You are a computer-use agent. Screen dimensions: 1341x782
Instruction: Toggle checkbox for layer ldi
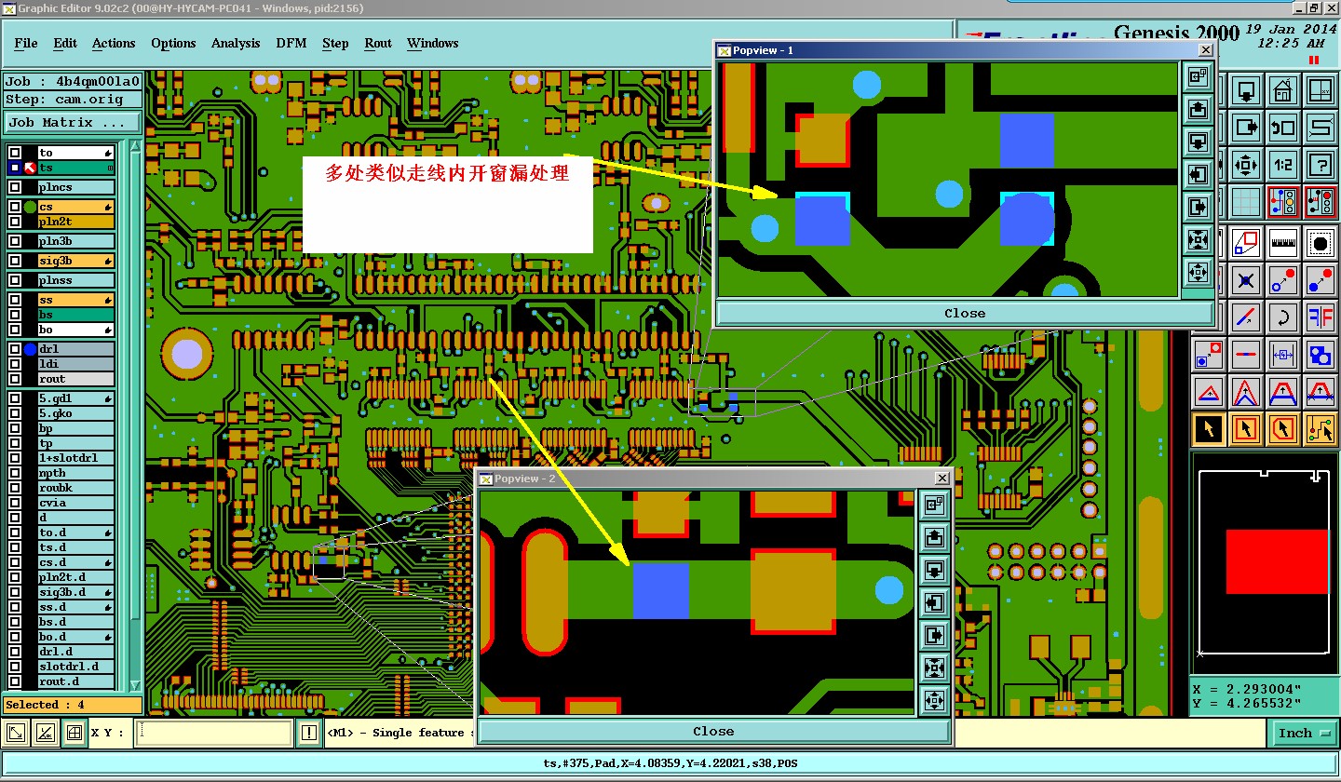[15, 364]
